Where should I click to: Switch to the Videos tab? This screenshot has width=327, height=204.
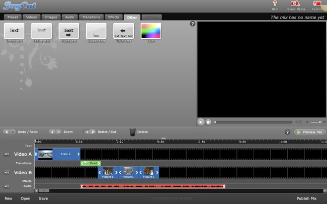click(x=32, y=17)
